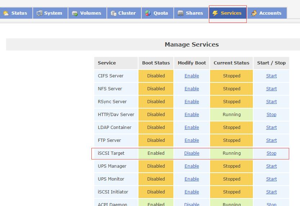Click the Cluster tab server icon
Viewport: 300px width, 206px height.
[x=113, y=13]
